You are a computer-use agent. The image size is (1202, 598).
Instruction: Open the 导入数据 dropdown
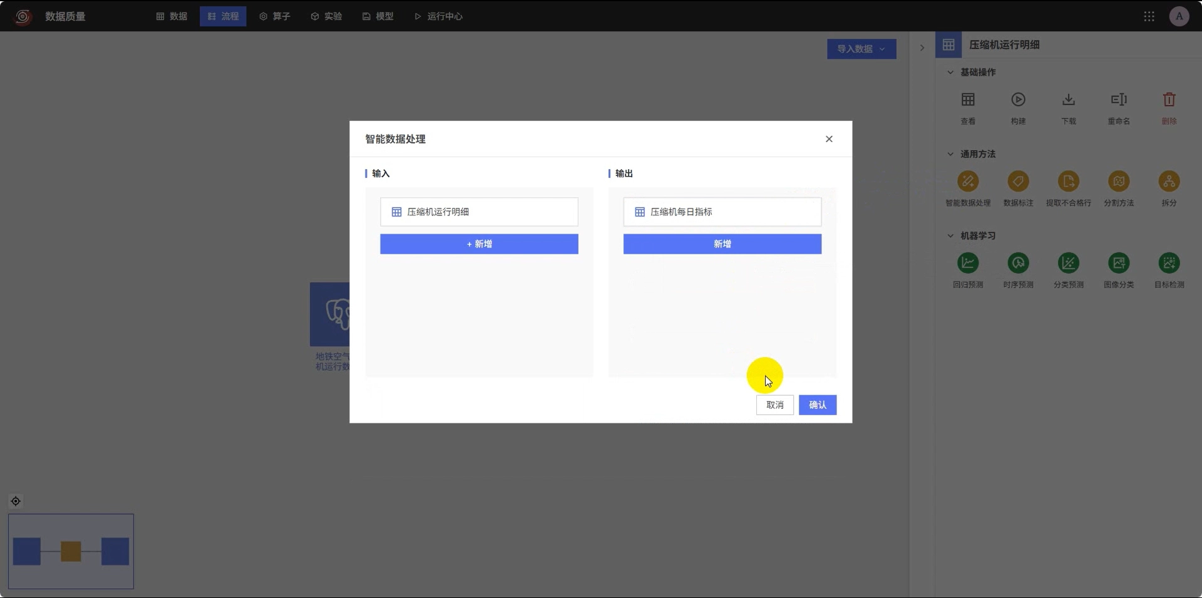[861, 49]
